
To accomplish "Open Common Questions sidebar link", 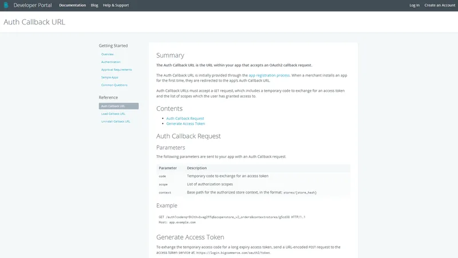I will 114,85.
